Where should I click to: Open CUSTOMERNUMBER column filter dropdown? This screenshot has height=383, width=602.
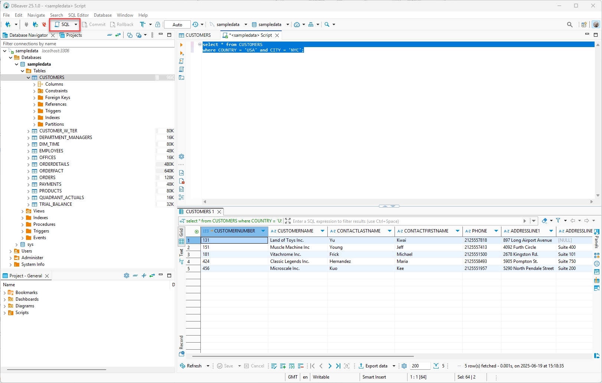263,231
